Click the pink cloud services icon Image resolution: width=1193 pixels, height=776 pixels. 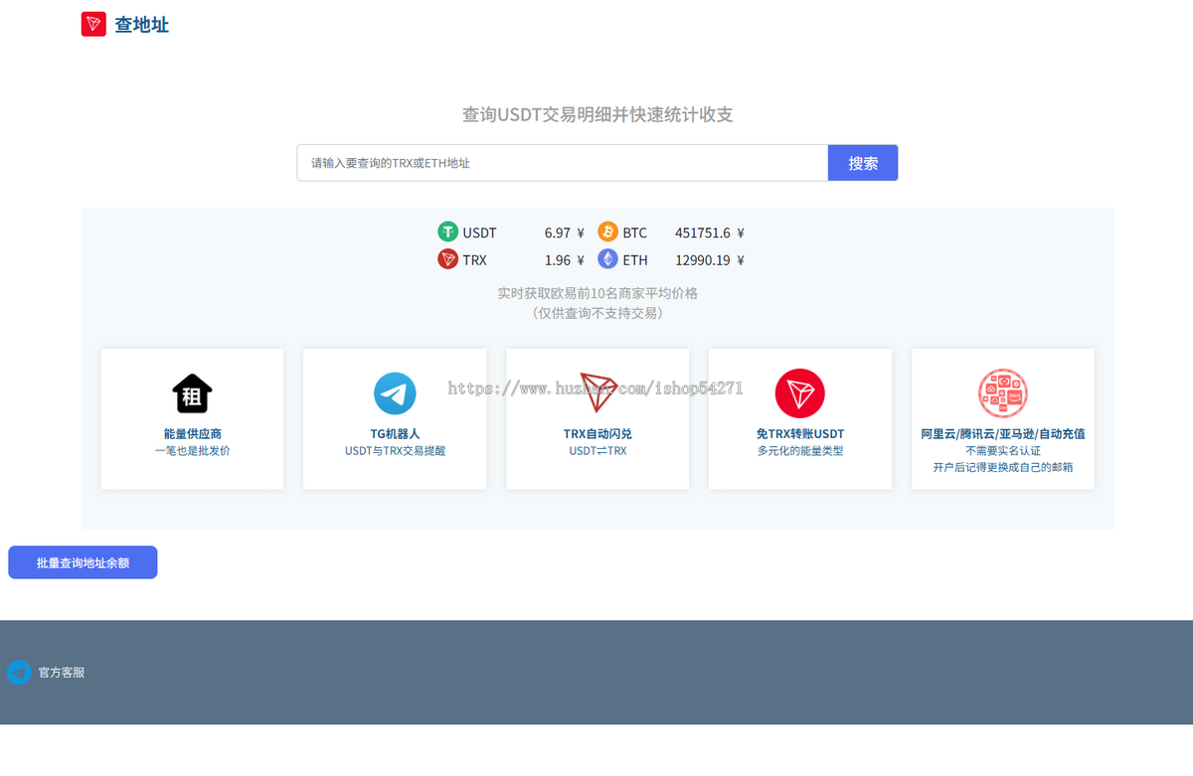(1003, 393)
